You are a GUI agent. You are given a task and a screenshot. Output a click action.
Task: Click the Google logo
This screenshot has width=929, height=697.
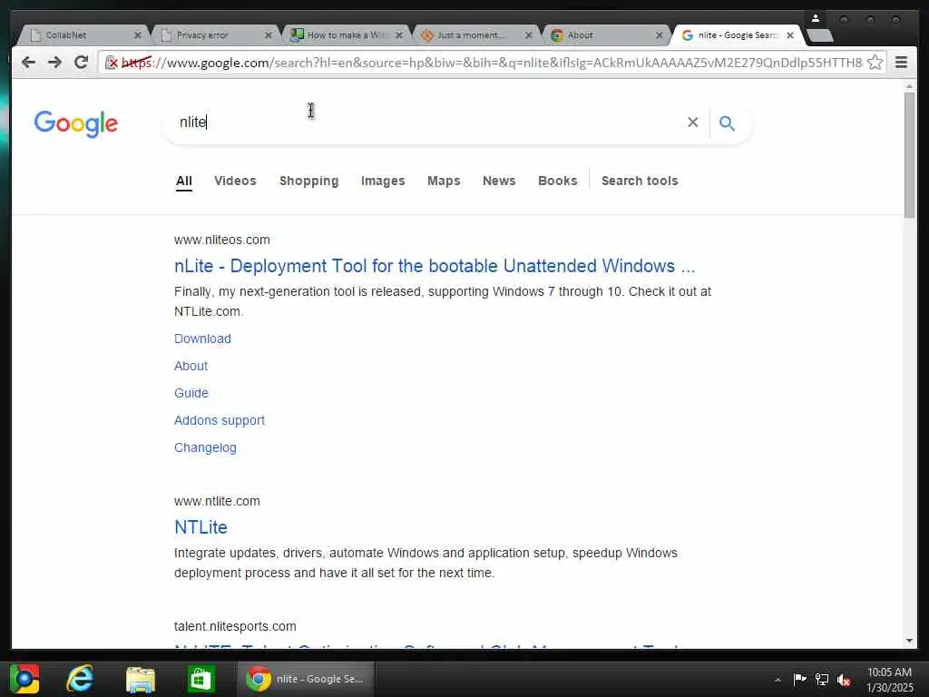[76, 123]
